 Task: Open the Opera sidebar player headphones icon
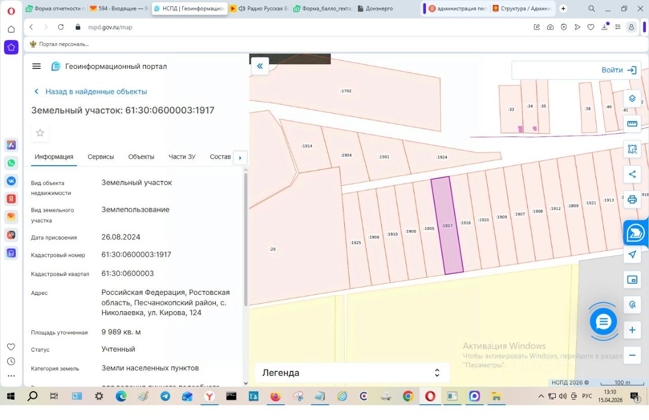[11, 253]
